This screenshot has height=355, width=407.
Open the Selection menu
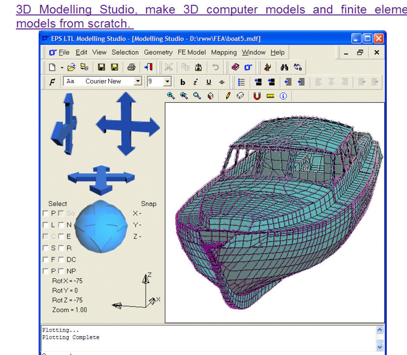pos(125,52)
